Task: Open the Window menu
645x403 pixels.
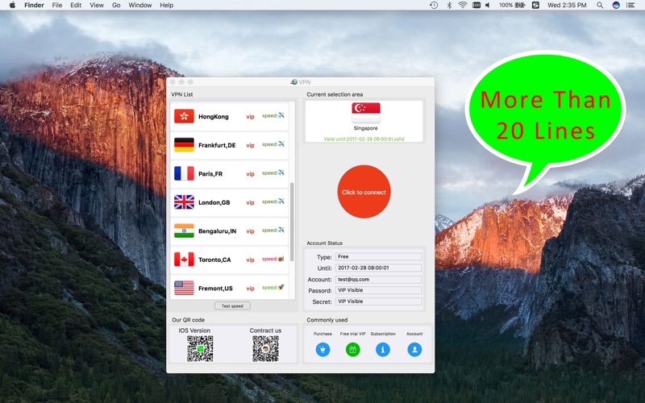Action: point(139,5)
